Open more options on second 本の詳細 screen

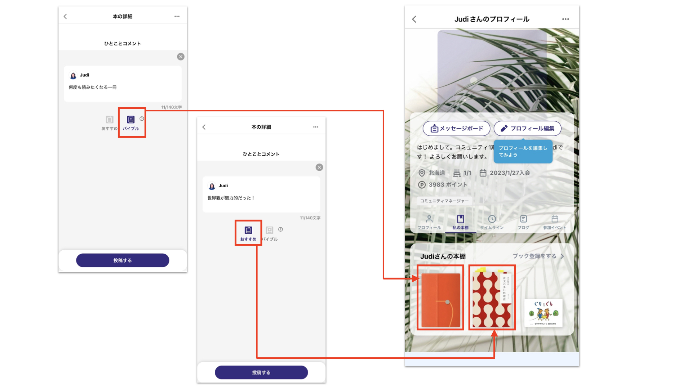point(315,127)
